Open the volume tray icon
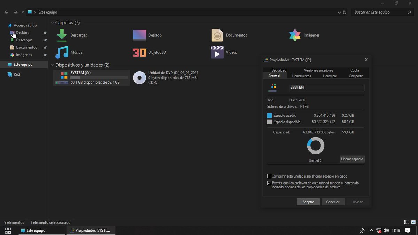Viewport: 418px width, 235px height. [x=386, y=230]
